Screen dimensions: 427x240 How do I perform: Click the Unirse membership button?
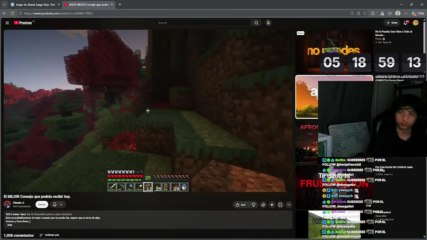click(x=42, y=204)
